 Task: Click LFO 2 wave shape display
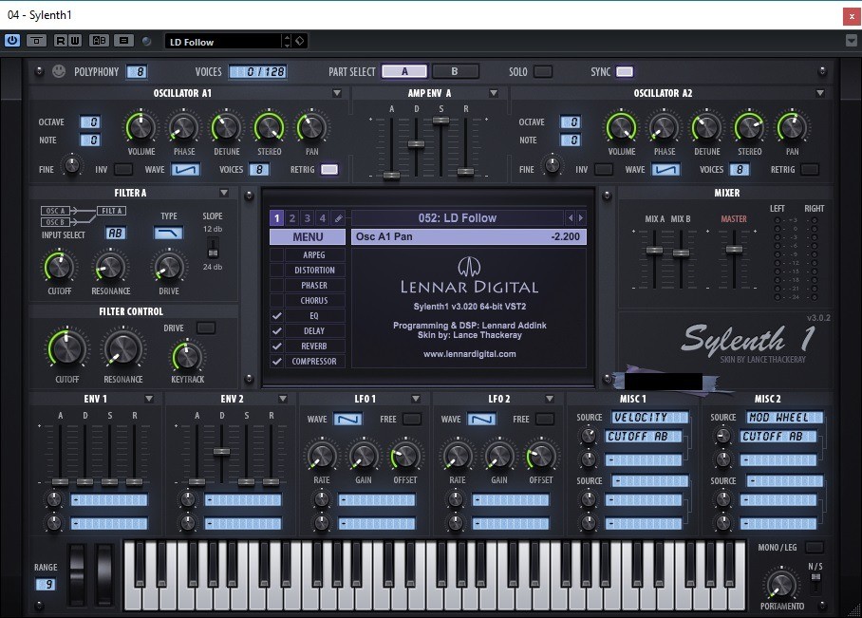(481, 420)
